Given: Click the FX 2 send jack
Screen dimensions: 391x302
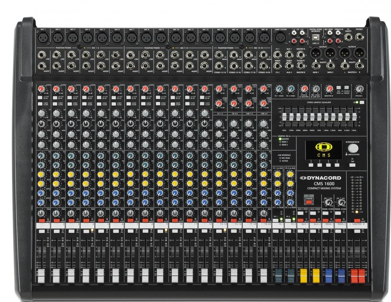Looking at the screenshot, I should pyautogui.click(x=277, y=66).
